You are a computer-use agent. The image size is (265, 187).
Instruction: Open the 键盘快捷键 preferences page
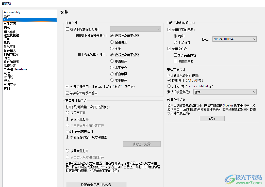point(12,35)
